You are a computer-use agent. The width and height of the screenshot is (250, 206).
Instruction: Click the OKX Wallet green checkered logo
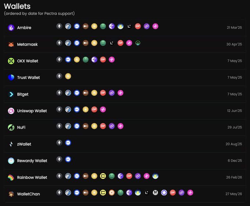11,61
